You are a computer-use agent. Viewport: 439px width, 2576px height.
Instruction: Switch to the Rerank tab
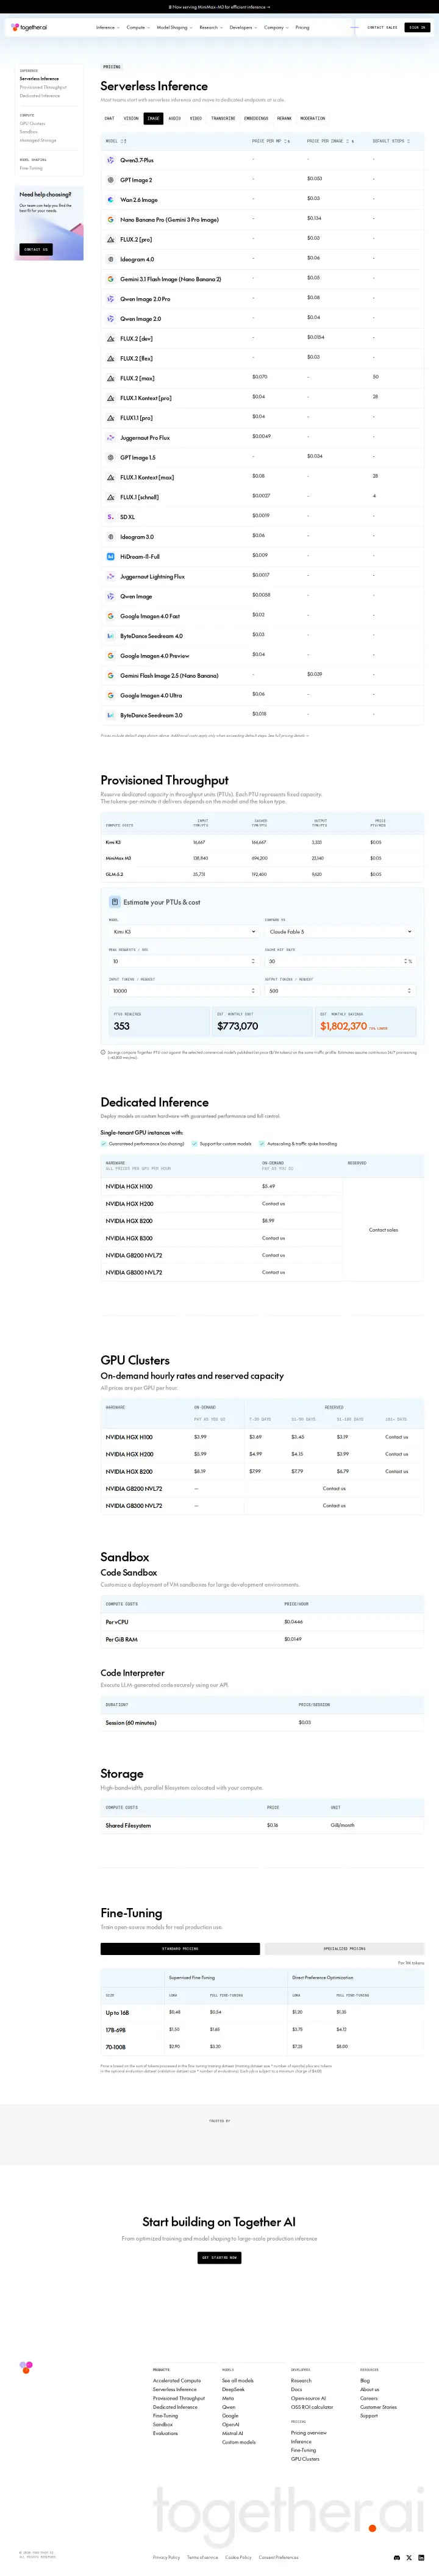point(284,118)
